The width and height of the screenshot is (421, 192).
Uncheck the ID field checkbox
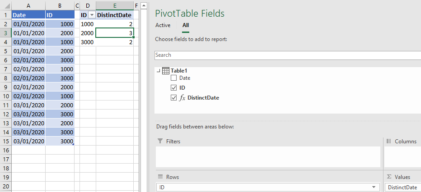pyautogui.click(x=174, y=88)
